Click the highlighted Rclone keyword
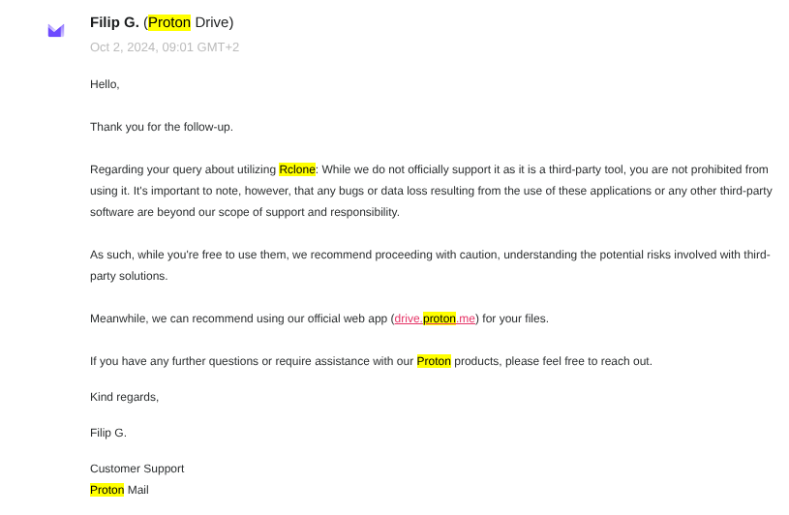 point(297,169)
